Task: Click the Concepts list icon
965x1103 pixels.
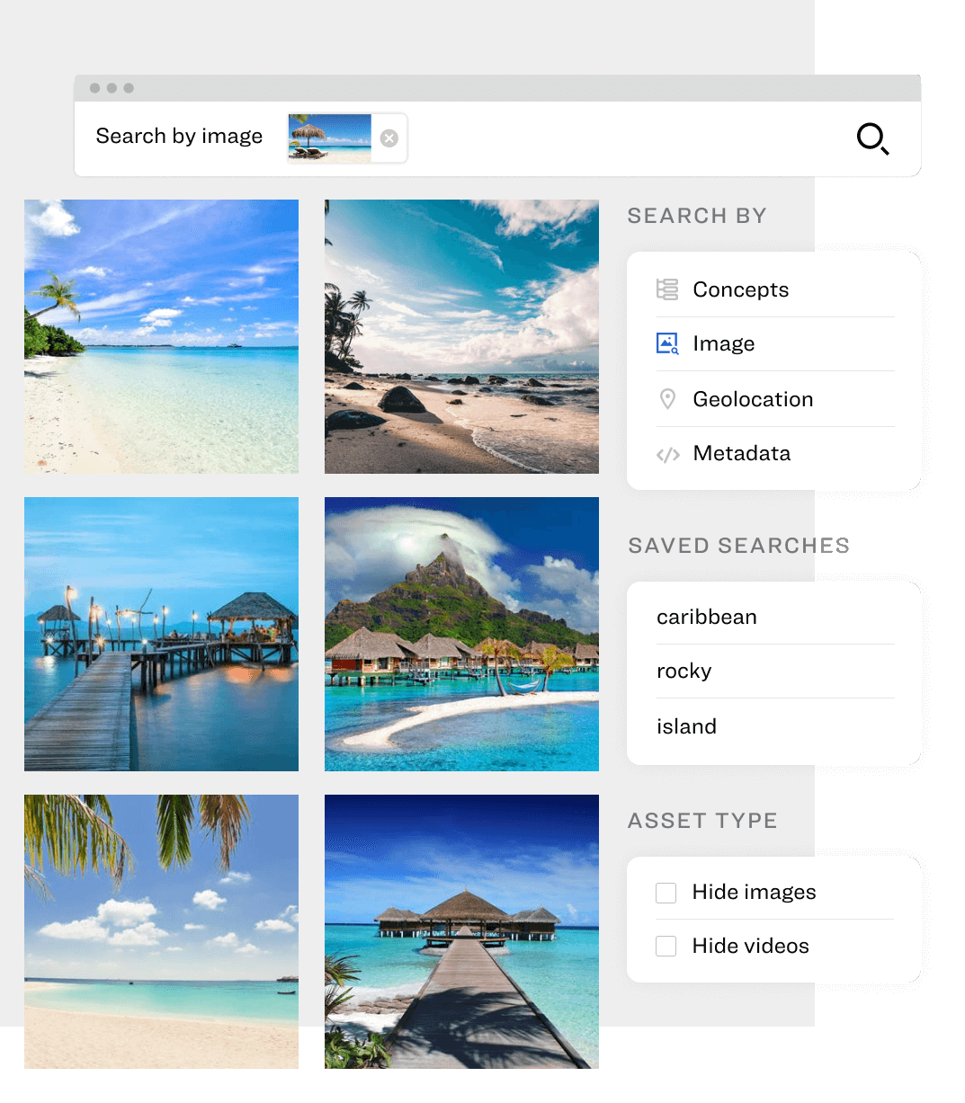Action: pos(667,289)
